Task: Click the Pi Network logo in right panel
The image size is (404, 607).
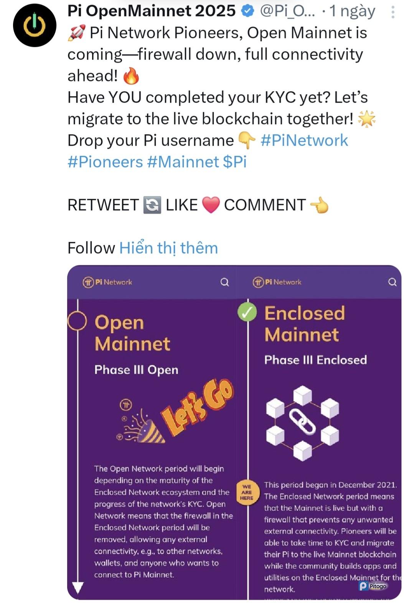Action: (277, 282)
